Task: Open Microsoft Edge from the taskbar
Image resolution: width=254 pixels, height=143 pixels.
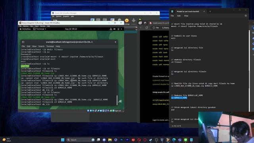Action: [x=174, y=140]
